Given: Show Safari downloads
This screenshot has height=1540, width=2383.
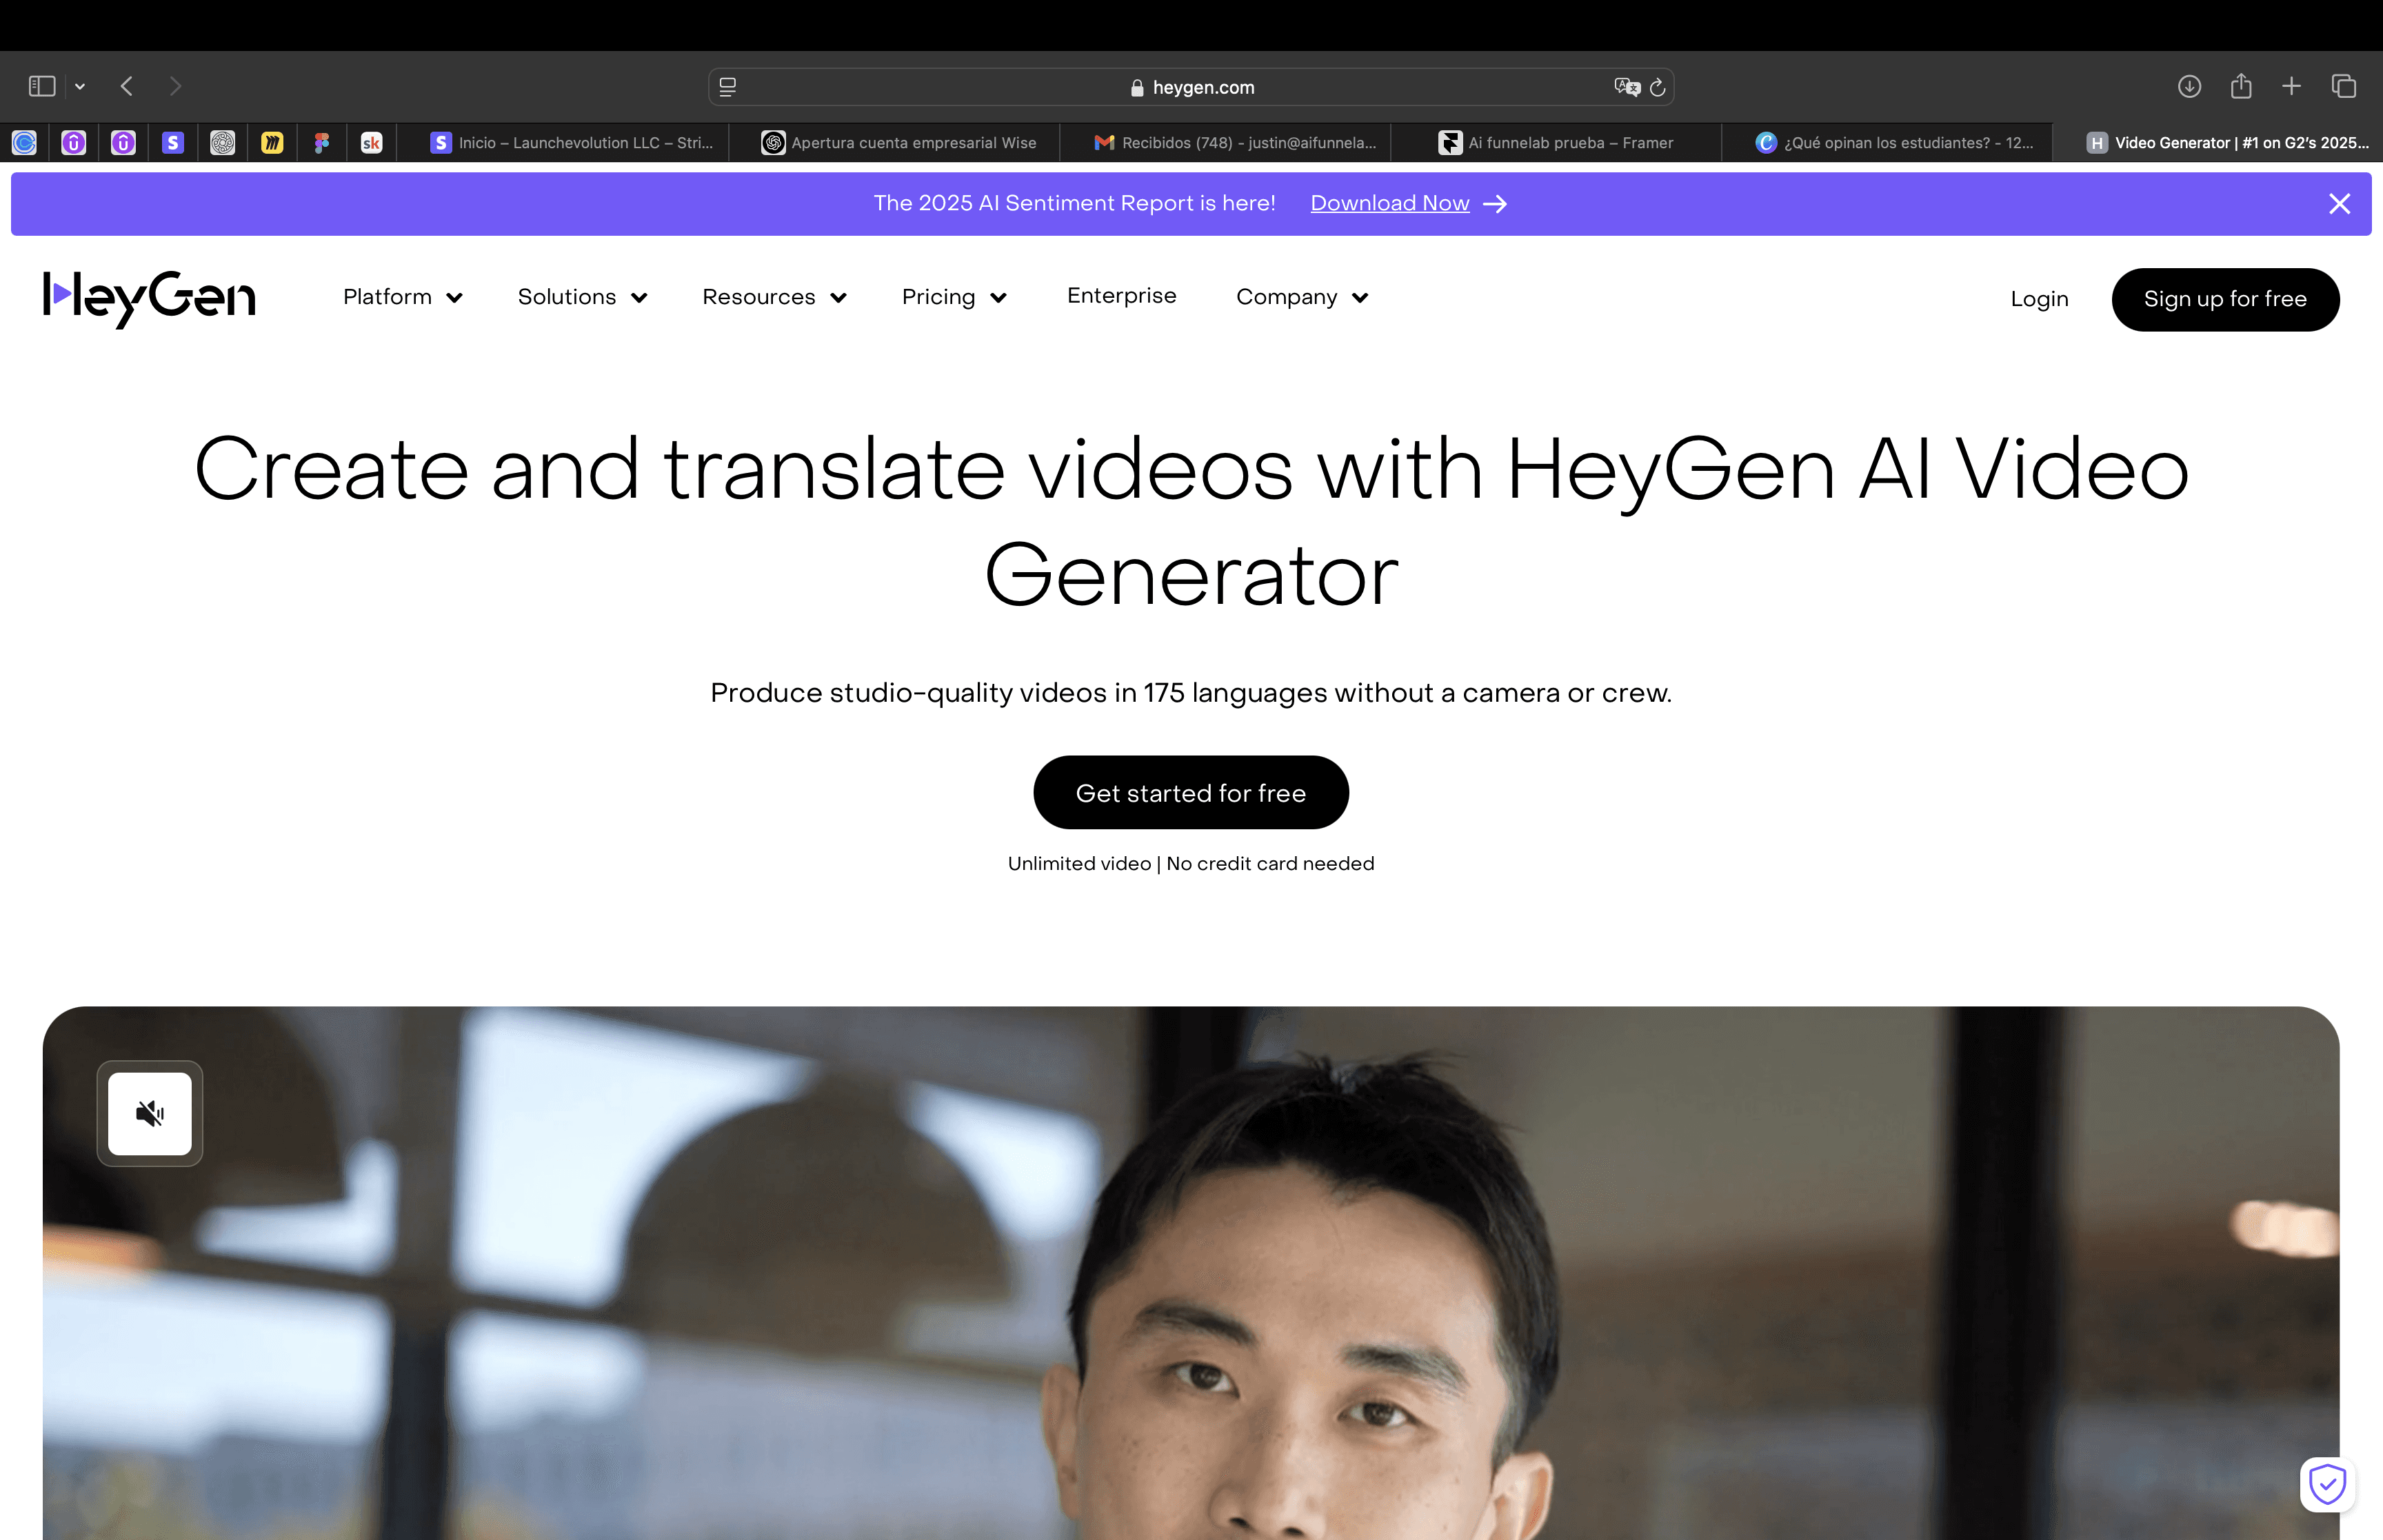Looking at the screenshot, I should [2189, 87].
